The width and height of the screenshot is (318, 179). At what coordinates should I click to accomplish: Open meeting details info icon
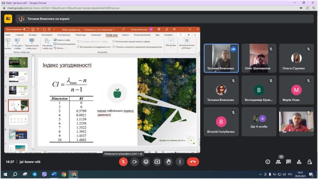coord(268,162)
